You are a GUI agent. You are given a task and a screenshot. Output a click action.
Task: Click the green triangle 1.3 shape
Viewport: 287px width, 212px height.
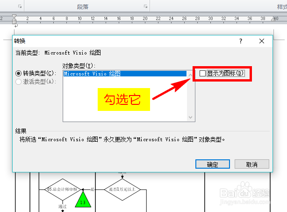[83, 199]
